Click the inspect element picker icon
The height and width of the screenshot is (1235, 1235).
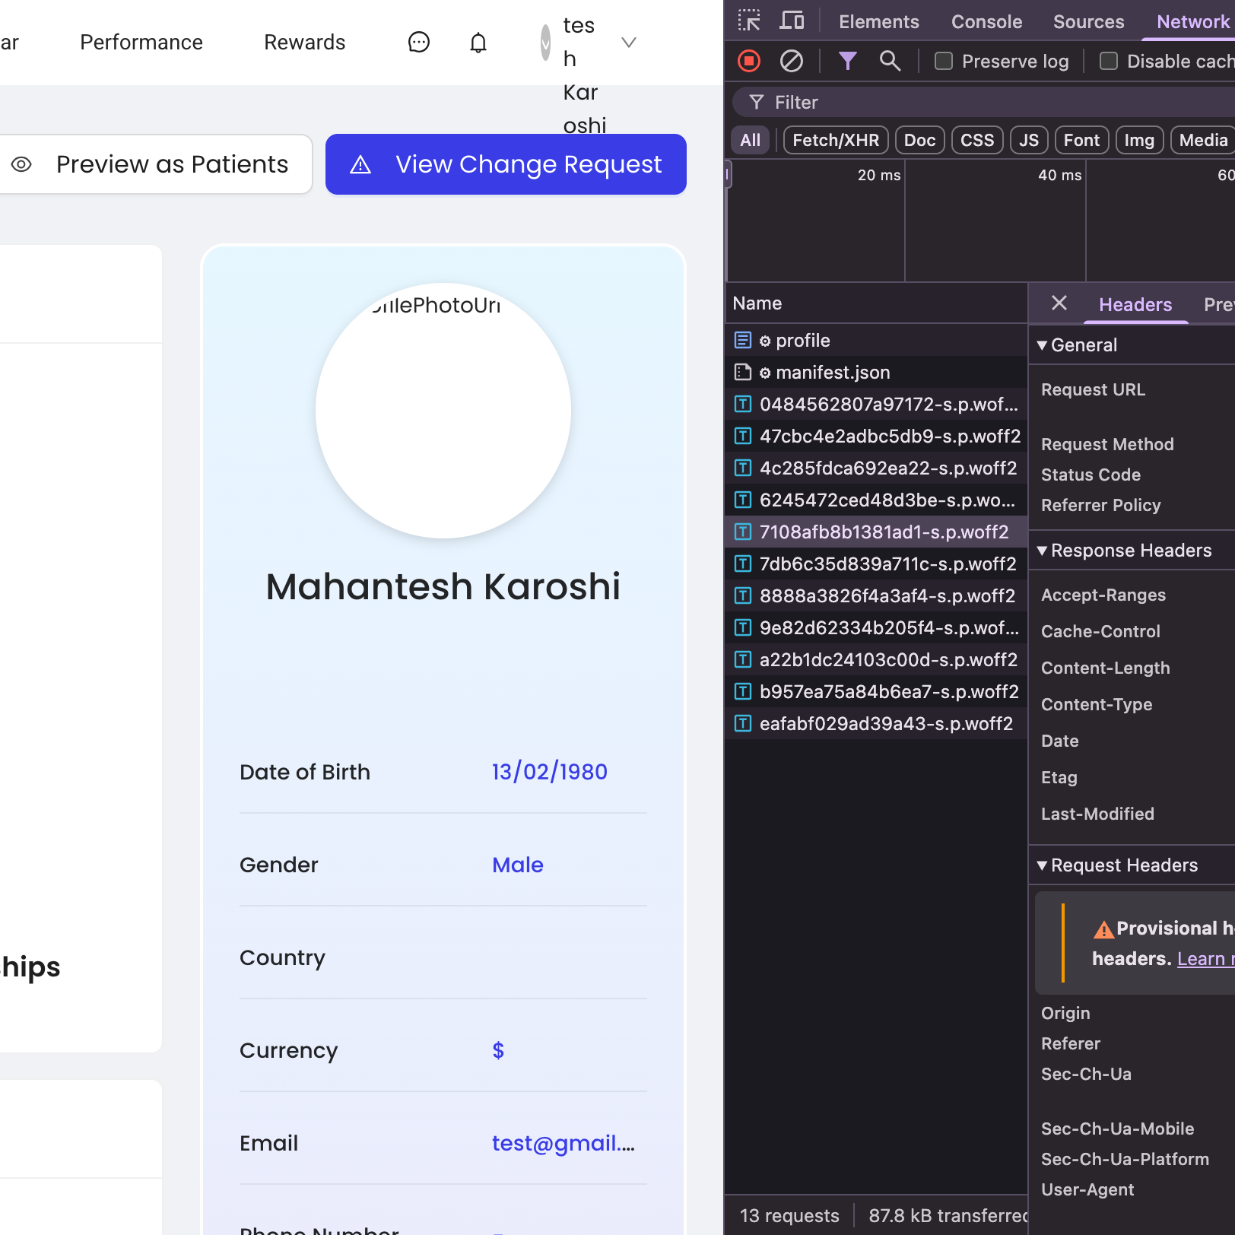tap(749, 21)
